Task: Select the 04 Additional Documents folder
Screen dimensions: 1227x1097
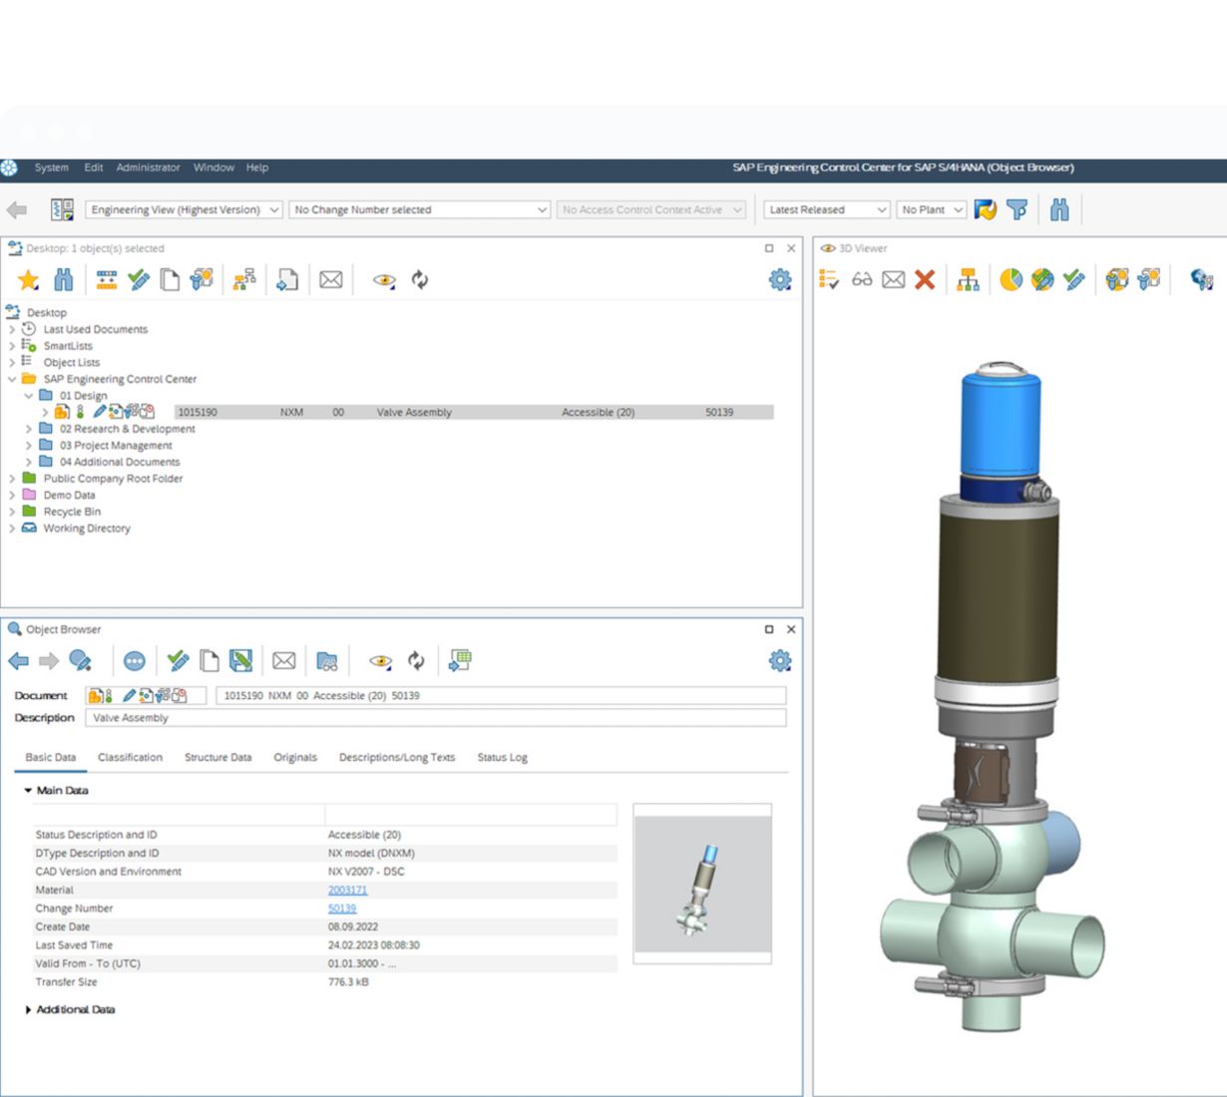Action: tap(120, 462)
